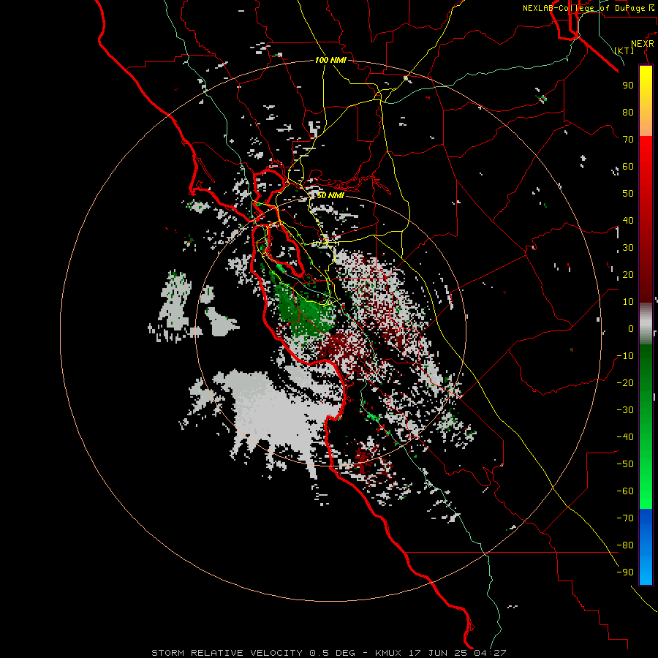Click the NEXR label above the color scale
Image resolution: width=658 pixels, height=658 pixels.
[x=643, y=43]
